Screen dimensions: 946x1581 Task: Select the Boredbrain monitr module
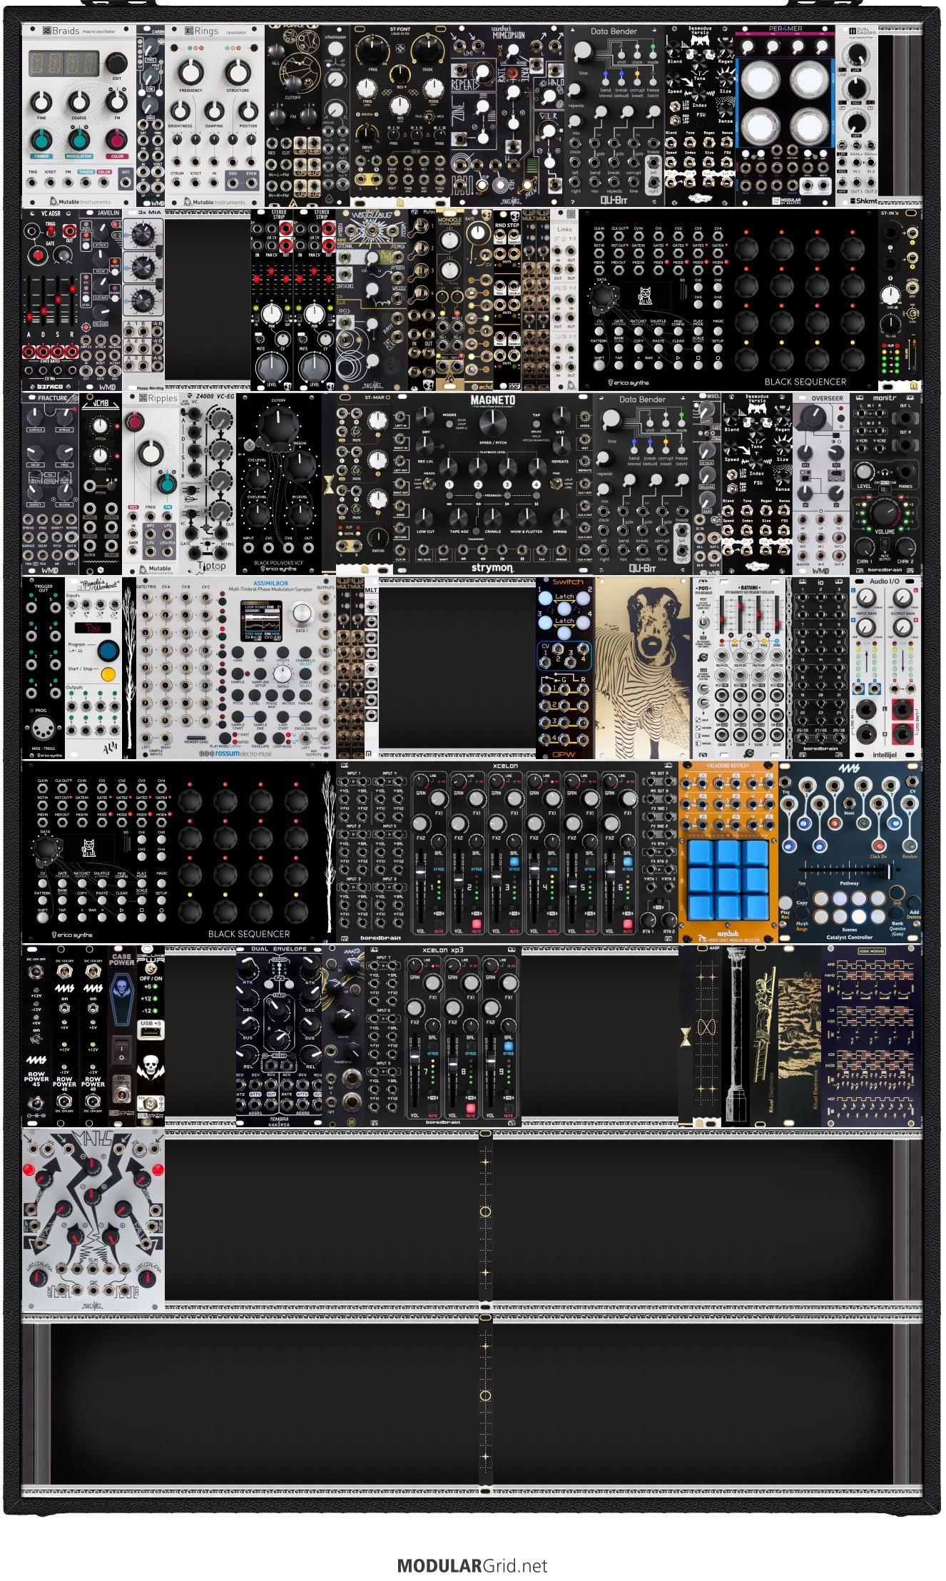pyautogui.click(x=885, y=484)
